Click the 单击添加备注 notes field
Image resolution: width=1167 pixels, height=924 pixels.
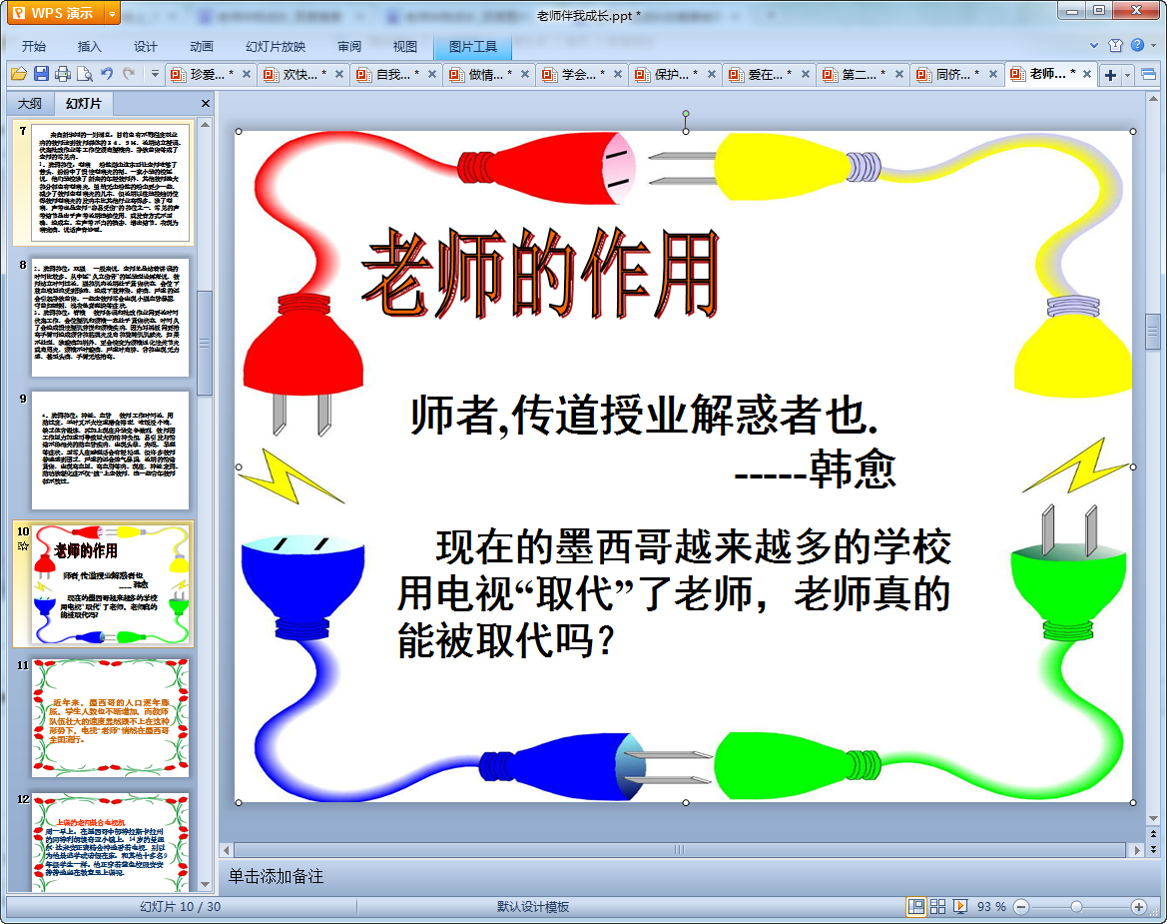(x=689, y=876)
